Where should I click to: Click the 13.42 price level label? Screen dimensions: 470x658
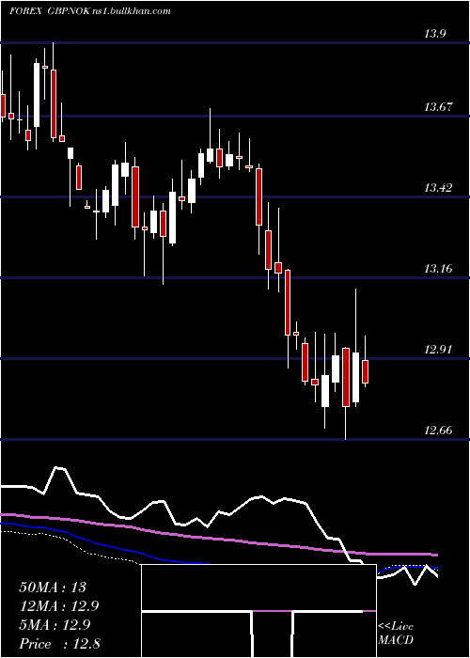[x=438, y=188]
